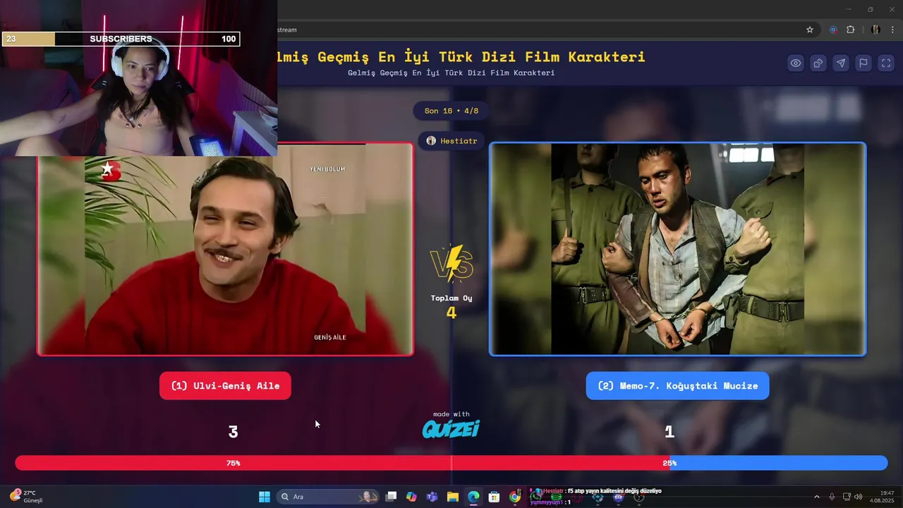Viewport: 903px width, 508px height.
Task: Click the vote count 3 under Ulvi
Action: click(233, 432)
